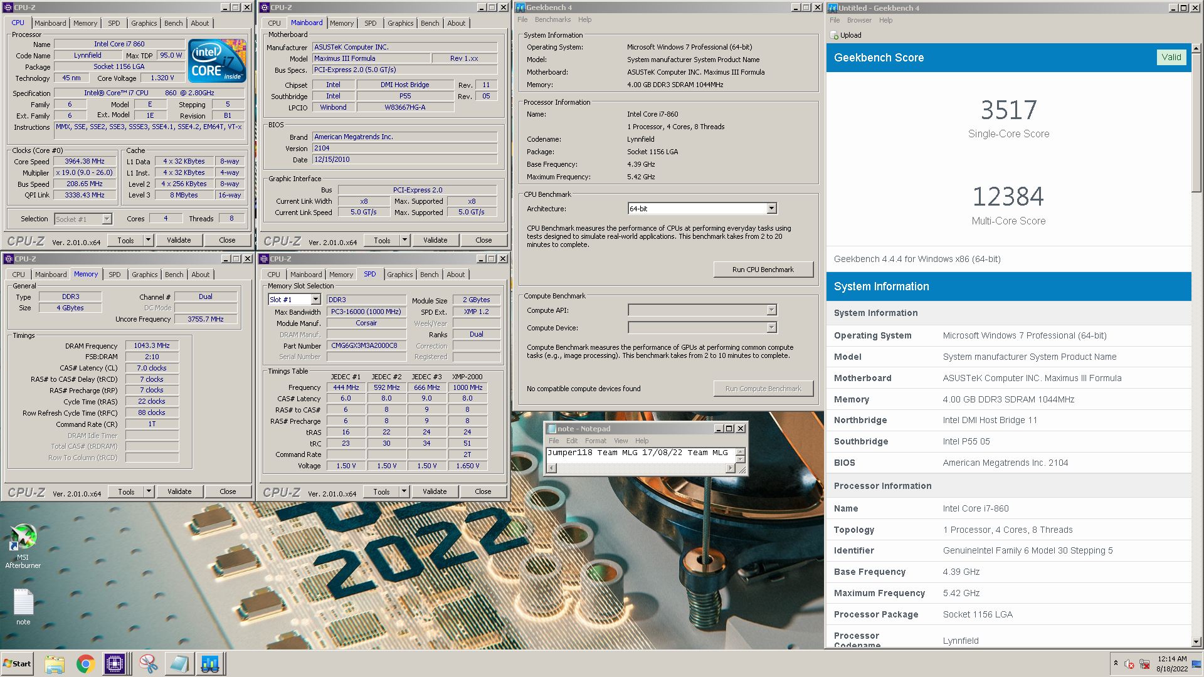
Task: Click right arrow of Notepad horizontal scrollbar
Action: click(730, 468)
